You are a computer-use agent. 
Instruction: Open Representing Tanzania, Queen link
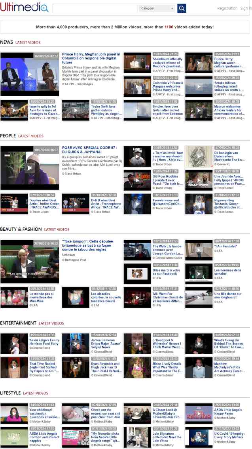click(229, 204)
